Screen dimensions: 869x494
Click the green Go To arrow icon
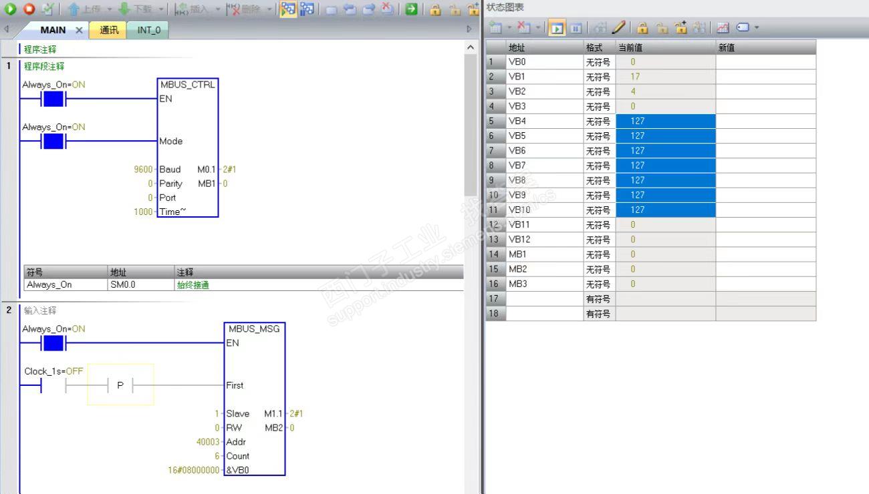click(412, 9)
